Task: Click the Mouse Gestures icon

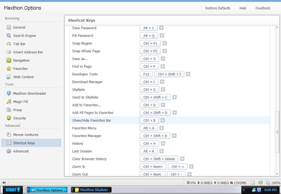Action: [8, 134]
